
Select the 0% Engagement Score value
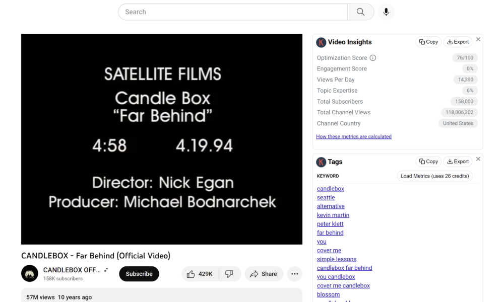(470, 68)
